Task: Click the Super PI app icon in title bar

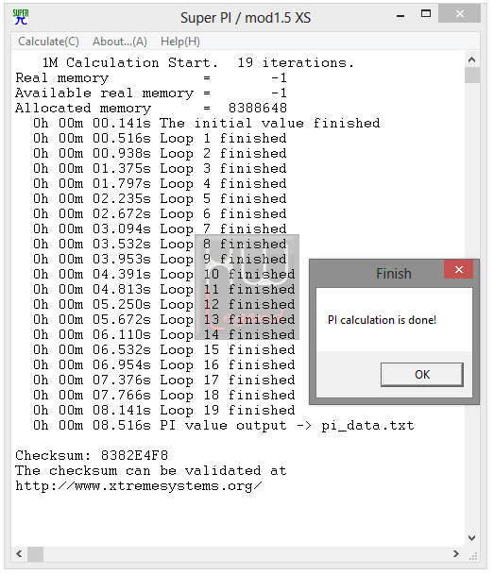Action: click(21, 17)
